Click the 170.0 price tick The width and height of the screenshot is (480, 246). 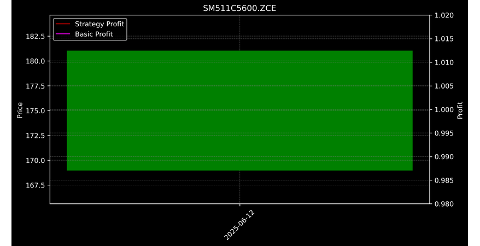pos(35,160)
